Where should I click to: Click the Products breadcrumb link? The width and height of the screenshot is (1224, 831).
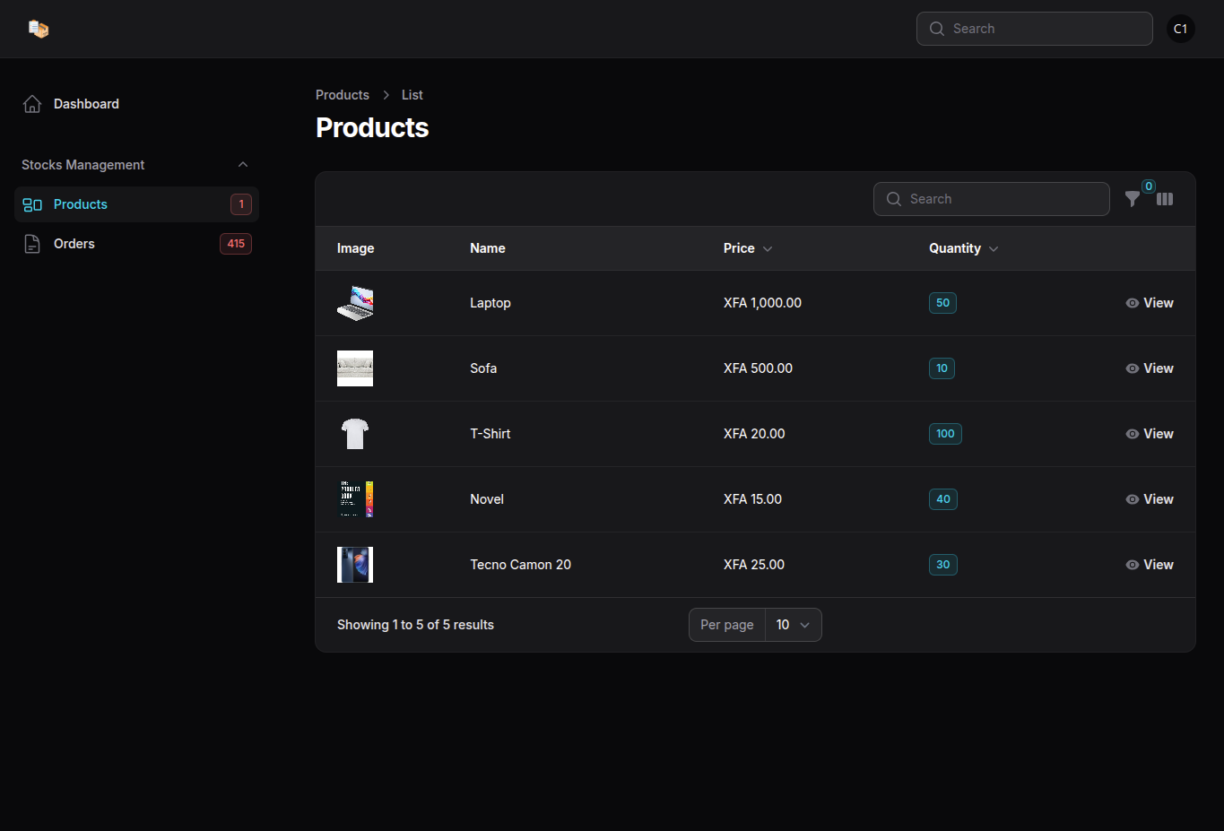tap(342, 95)
